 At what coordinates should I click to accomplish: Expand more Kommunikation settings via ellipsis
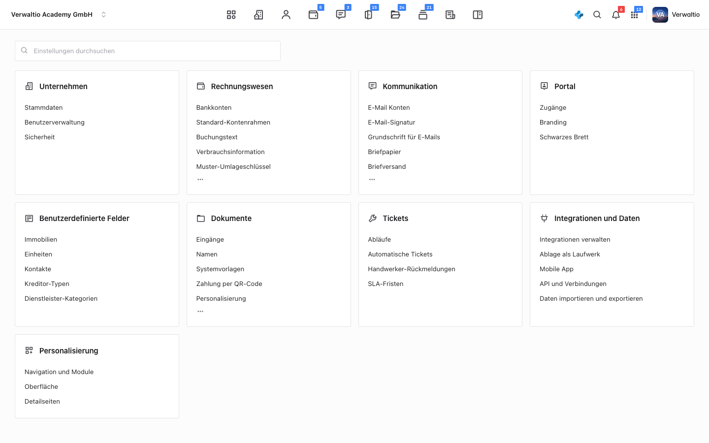click(372, 180)
